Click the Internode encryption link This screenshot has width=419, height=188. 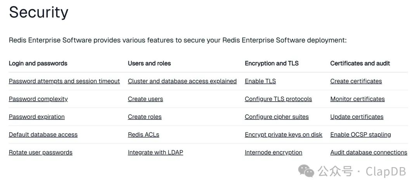pos(273,152)
